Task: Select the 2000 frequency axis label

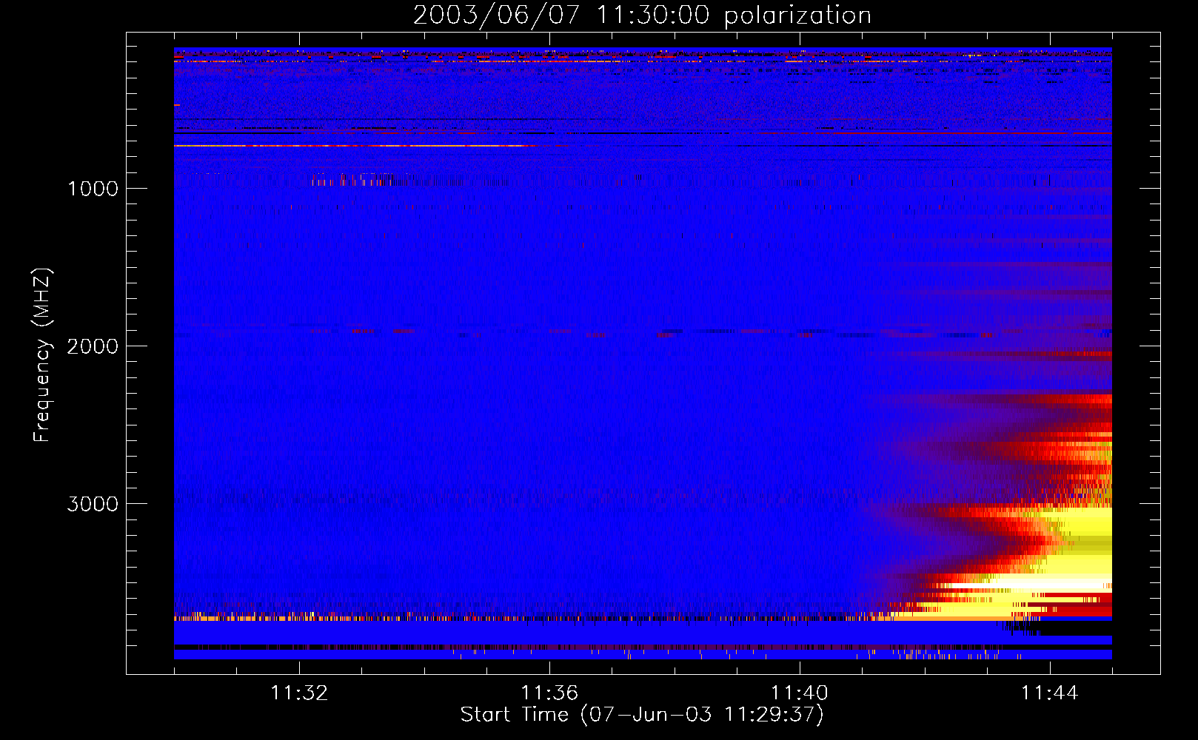Action: pyautogui.click(x=93, y=346)
